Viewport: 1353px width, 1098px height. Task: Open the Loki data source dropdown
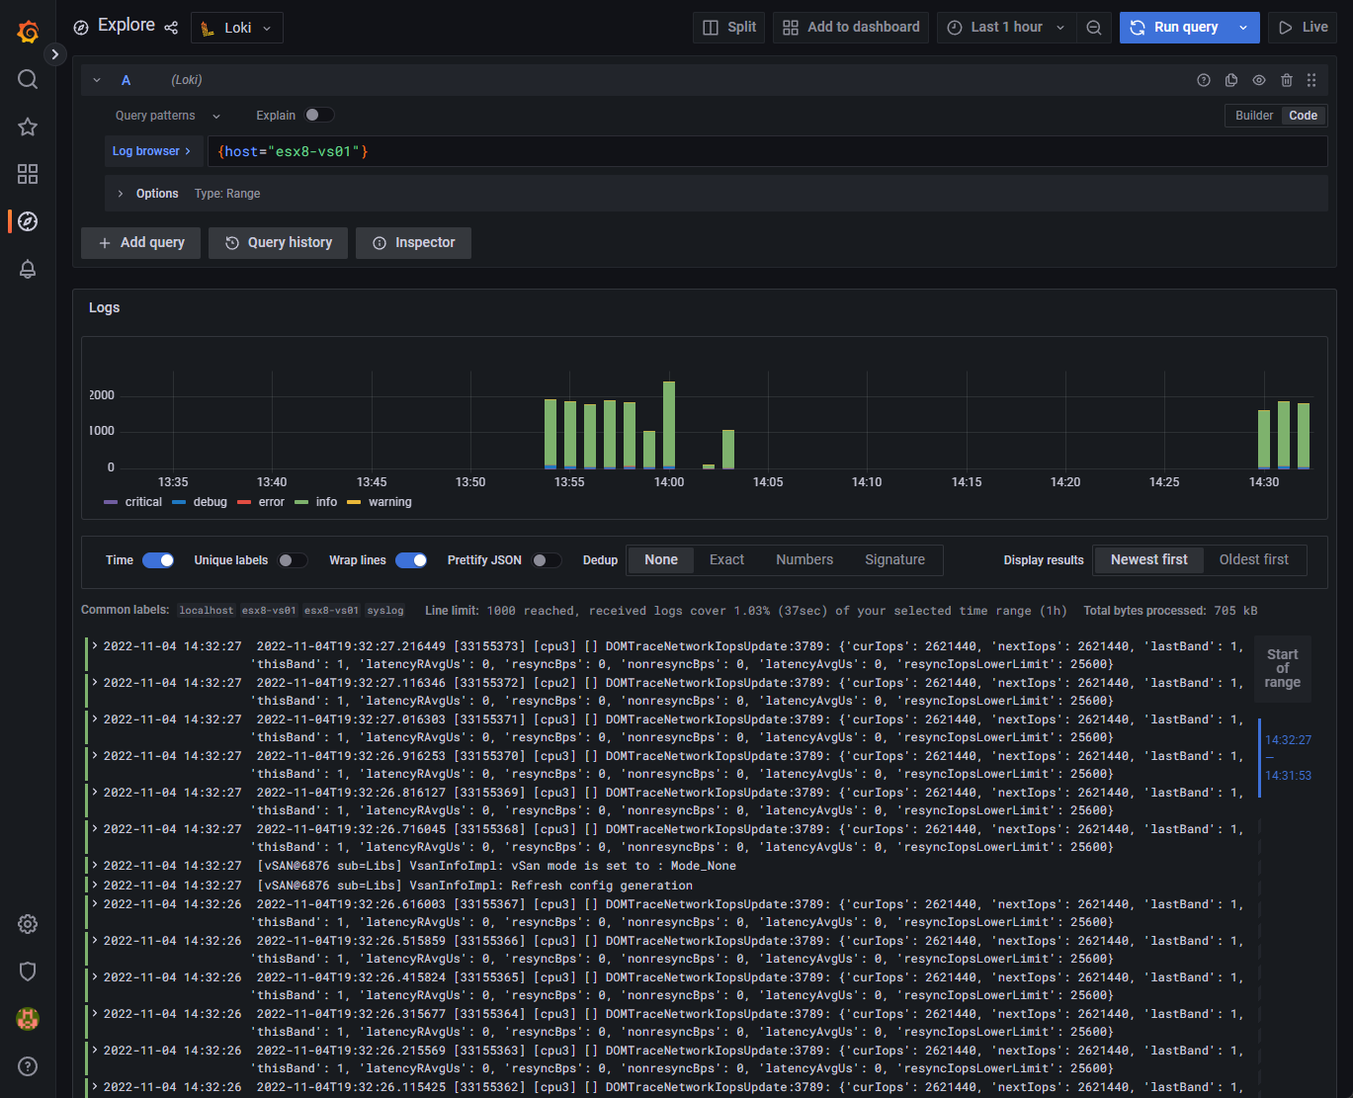coord(237,28)
